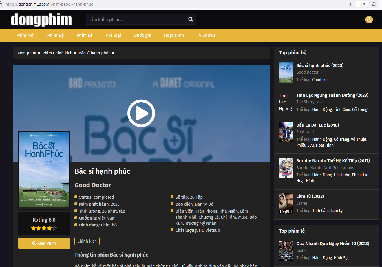Open Phim Bộ menu
382x267 pixels.
click(x=56, y=35)
